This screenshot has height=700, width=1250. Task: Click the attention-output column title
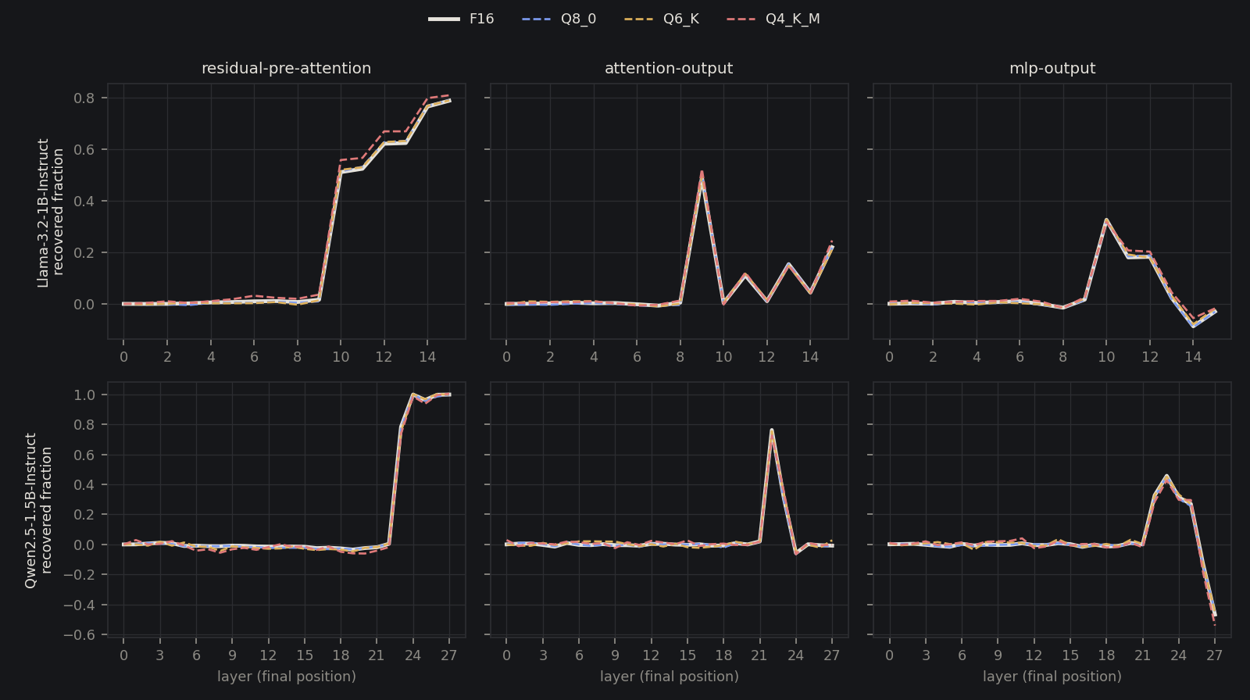[x=669, y=68]
